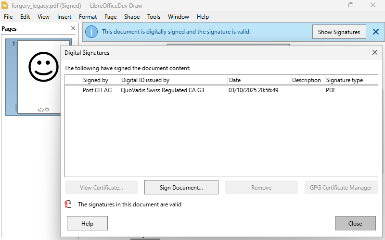Click the LibreOffice Draw title bar icon
Image resolution: width=385 pixels, height=240 pixels.
[5, 5]
